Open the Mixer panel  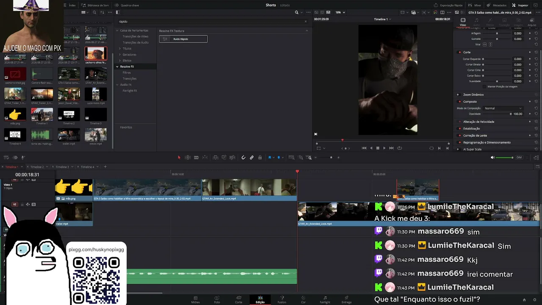(x=475, y=5)
